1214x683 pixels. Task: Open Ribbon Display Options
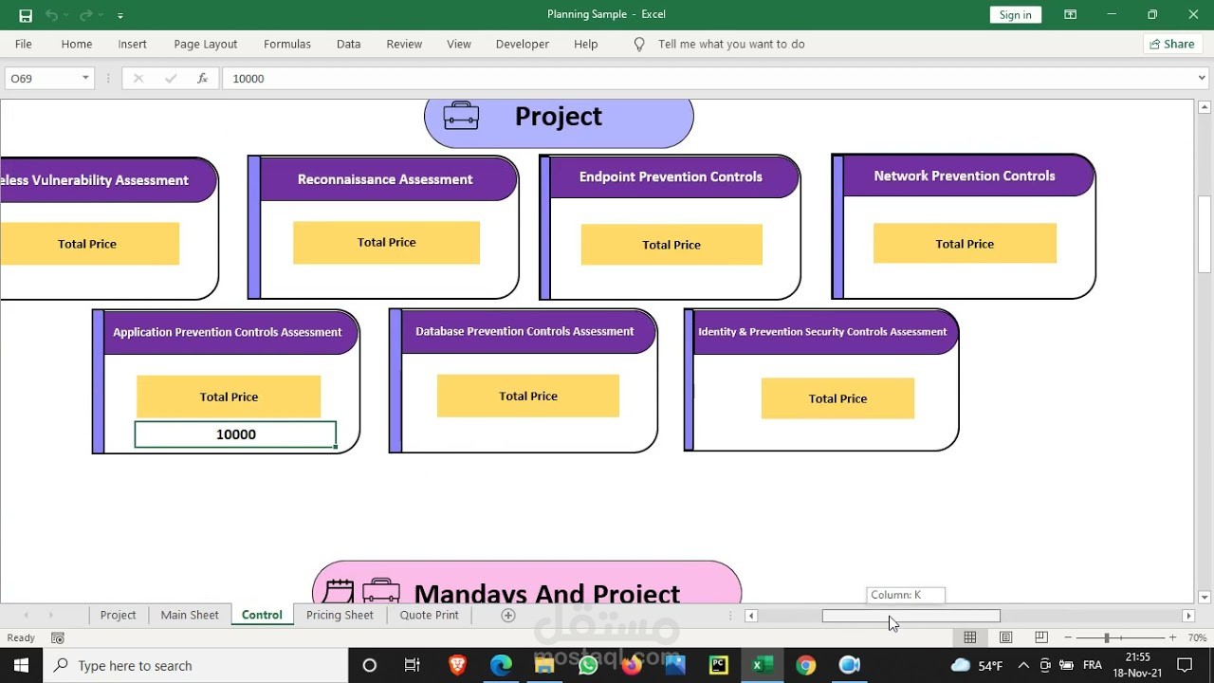click(1071, 14)
